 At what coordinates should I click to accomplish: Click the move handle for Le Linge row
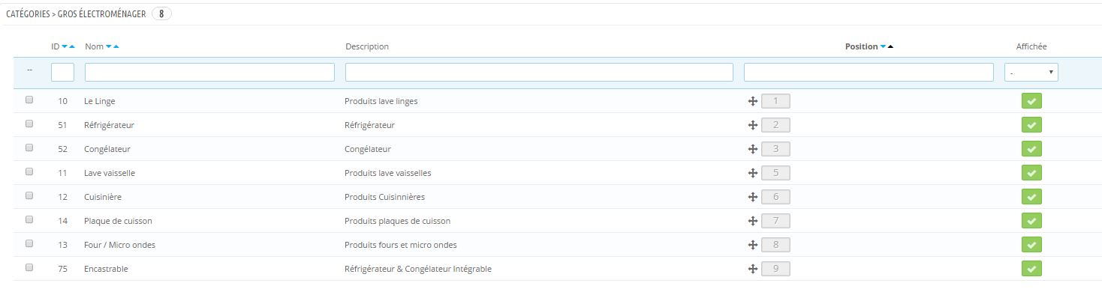(752, 101)
